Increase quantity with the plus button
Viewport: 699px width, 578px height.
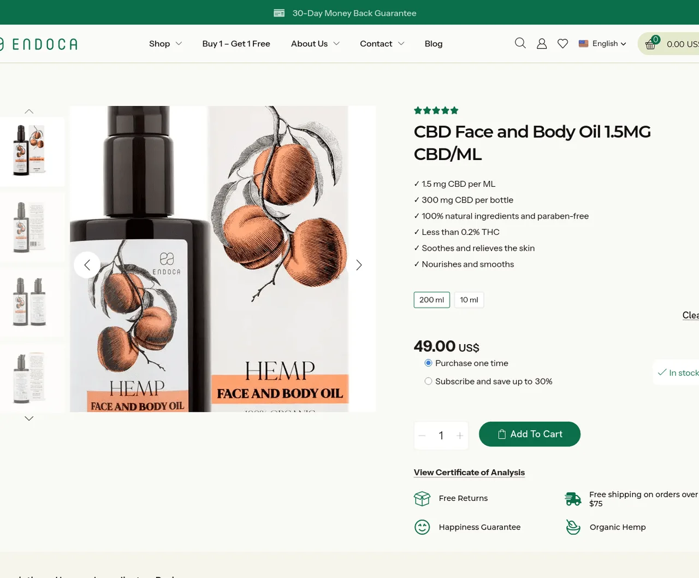[x=460, y=435]
